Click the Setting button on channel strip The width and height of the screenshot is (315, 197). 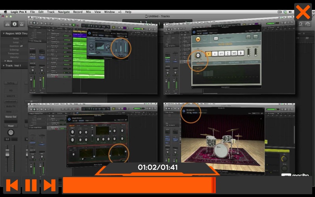click(11, 83)
